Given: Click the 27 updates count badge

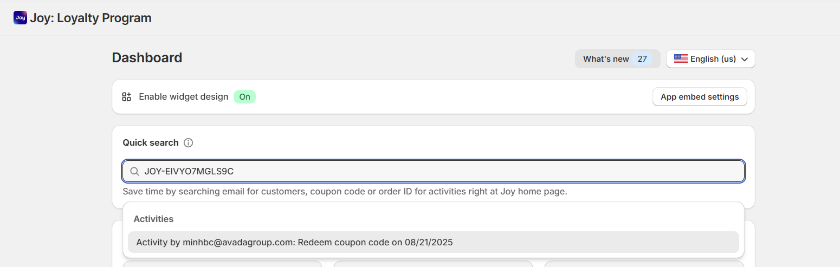Looking at the screenshot, I should [x=642, y=59].
